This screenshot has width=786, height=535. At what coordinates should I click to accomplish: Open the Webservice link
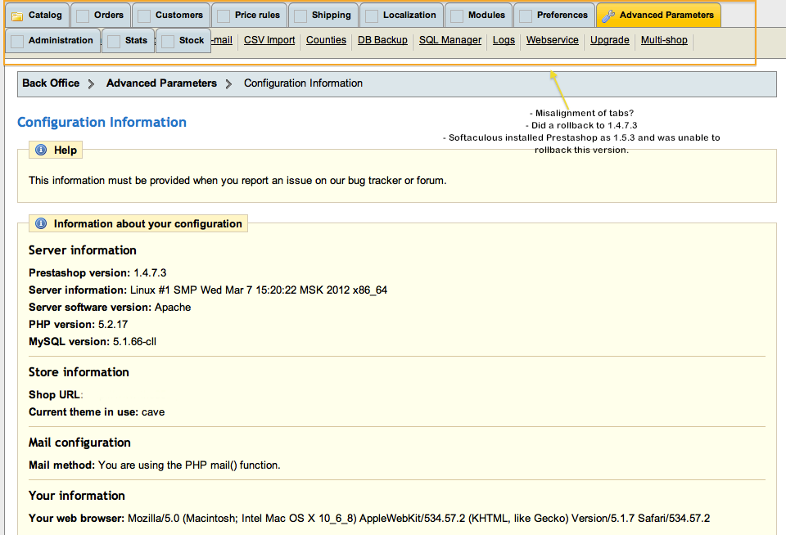point(553,40)
